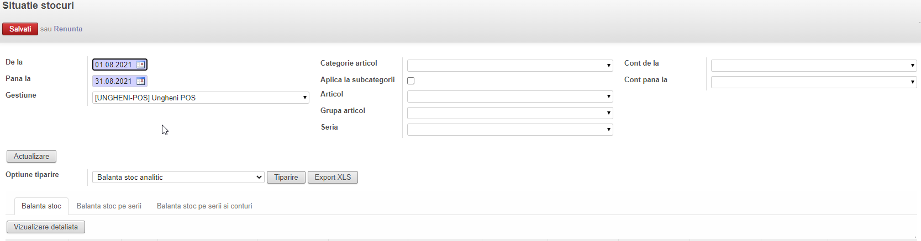Export report with Export XLS button
Screen dimensions: 921x241
click(333, 177)
